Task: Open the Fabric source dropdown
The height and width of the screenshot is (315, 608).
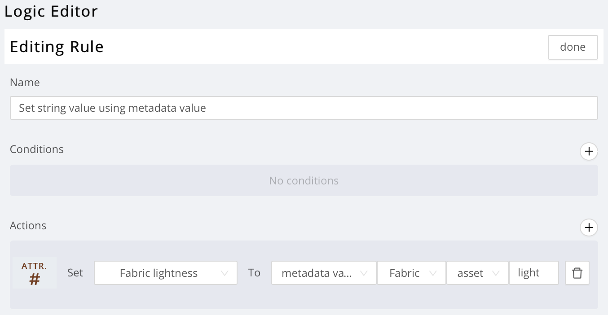Action: [x=411, y=273]
